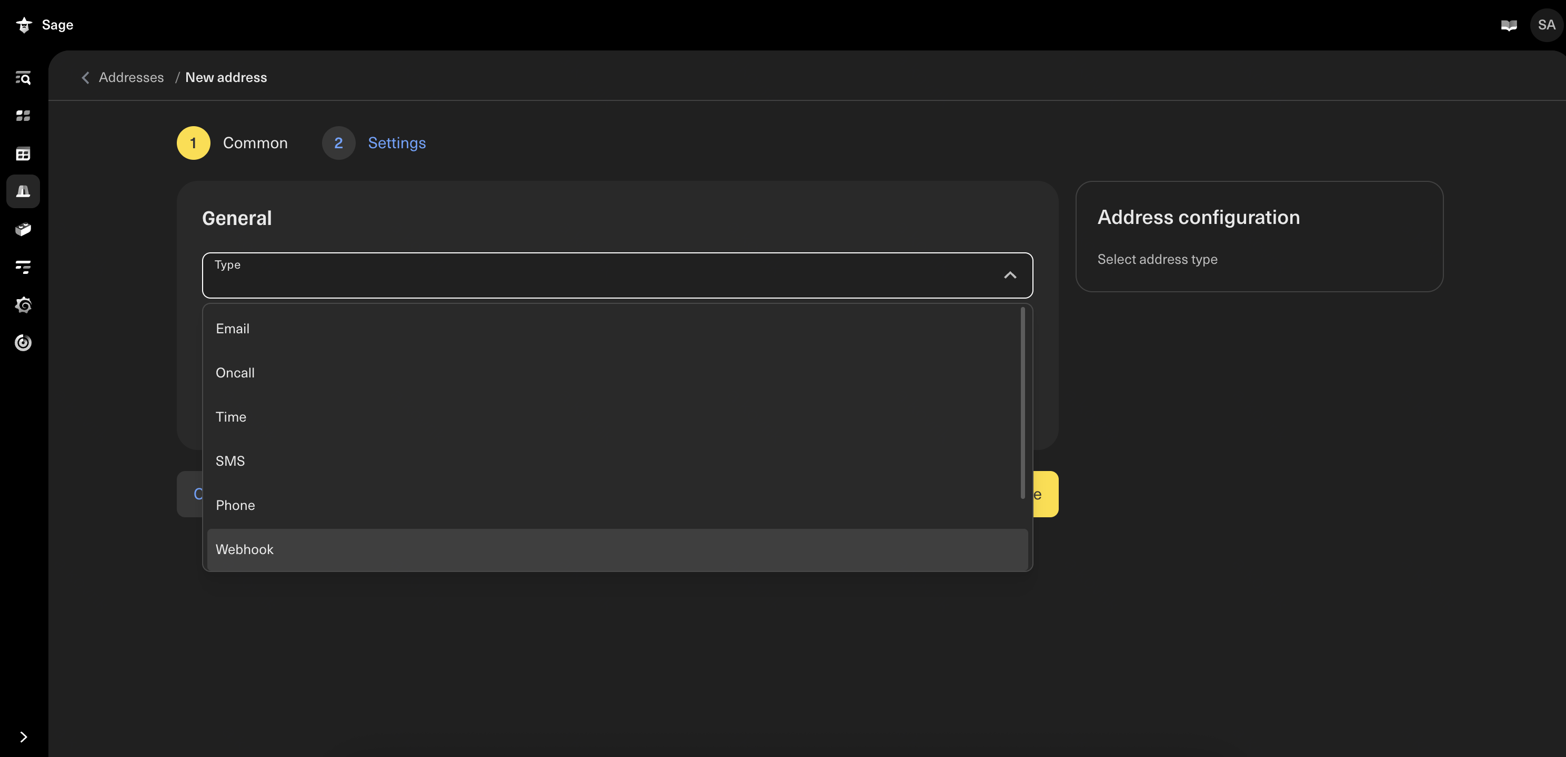Open the package box sidebar icon
The image size is (1566, 757).
pos(23,229)
